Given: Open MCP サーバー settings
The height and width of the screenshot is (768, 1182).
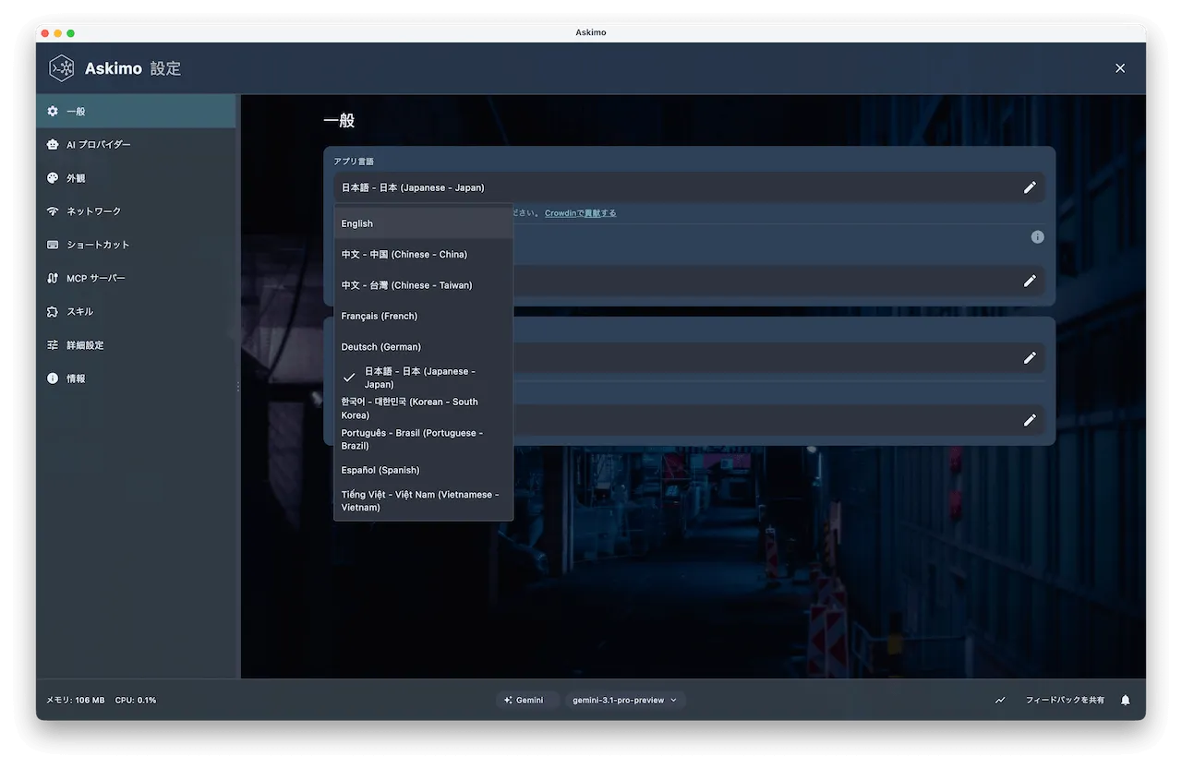Looking at the screenshot, I should tap(136, 278).
